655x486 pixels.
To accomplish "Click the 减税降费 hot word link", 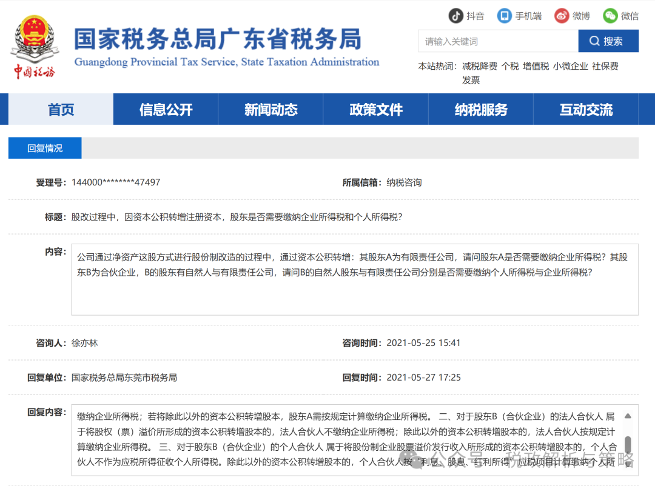I will coord(479,67).
